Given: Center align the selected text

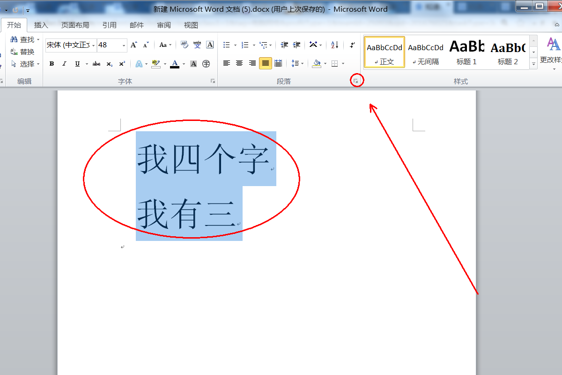Looking at the screenshot, I should tap(238, 63).
